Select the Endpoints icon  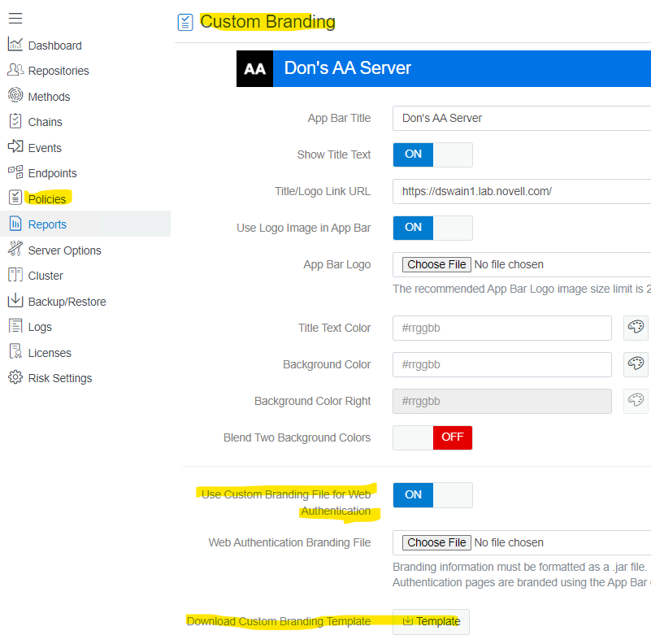15,172
